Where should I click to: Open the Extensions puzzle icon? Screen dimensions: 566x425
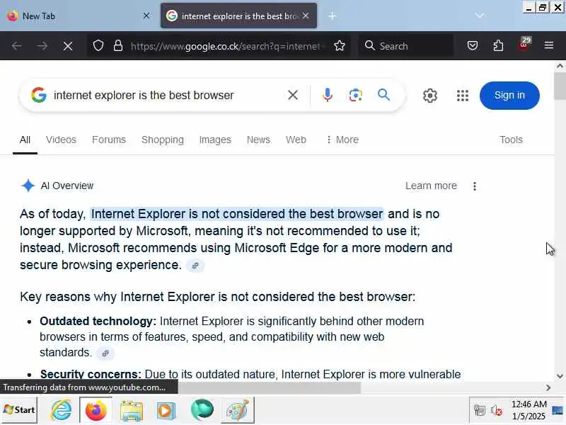coord(498,45)
